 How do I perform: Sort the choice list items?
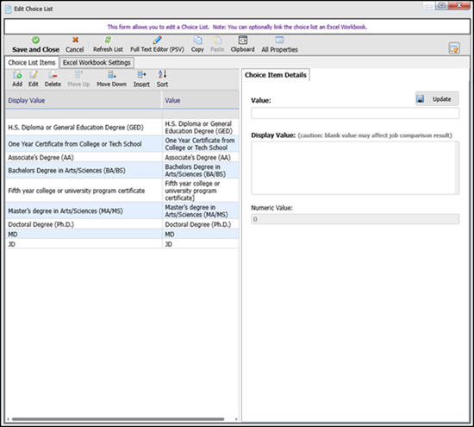[162, 74]
